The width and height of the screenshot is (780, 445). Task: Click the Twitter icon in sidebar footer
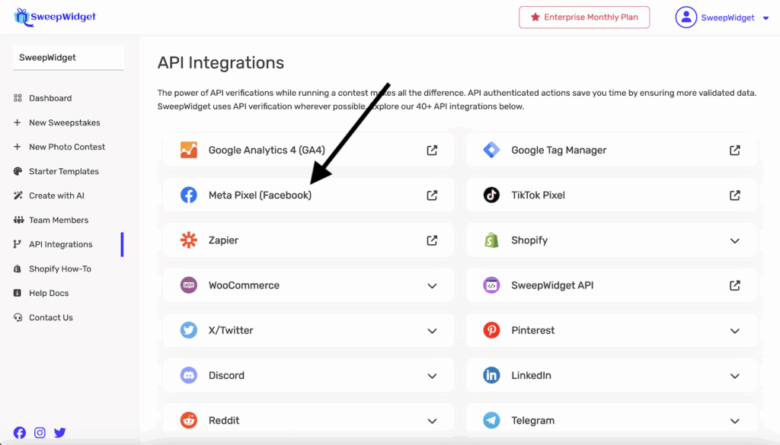point(59,433)
